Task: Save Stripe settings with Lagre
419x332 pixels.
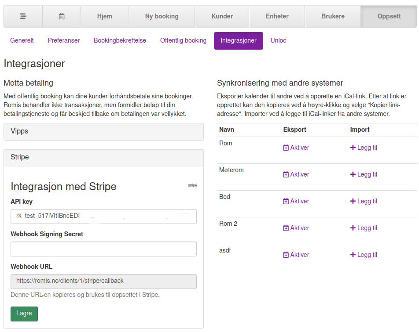Action: tap(24, 314)
